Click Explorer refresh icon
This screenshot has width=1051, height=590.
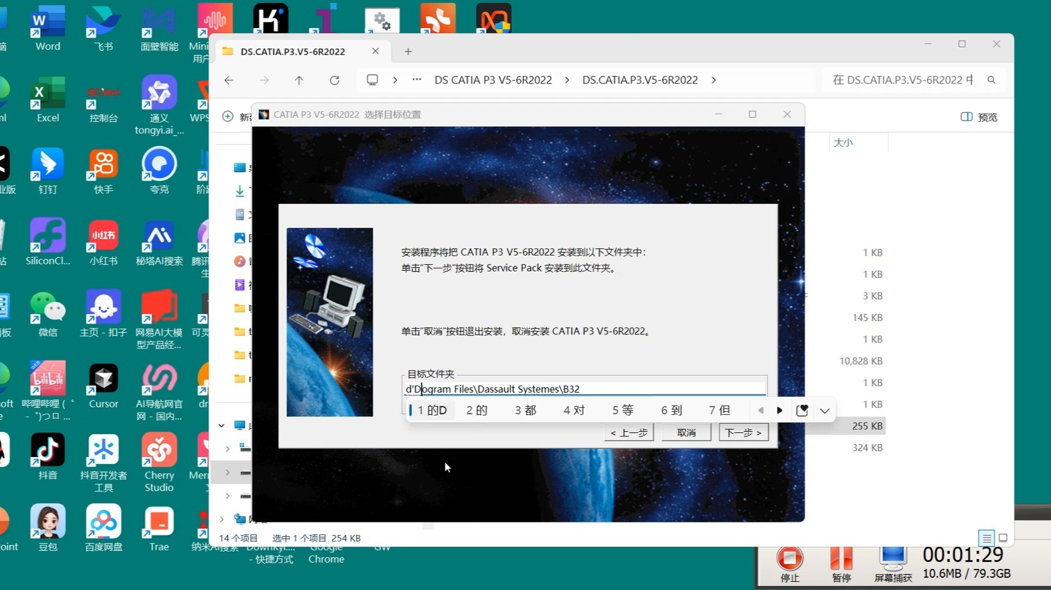pyautogui.click(x=334, y=80)
